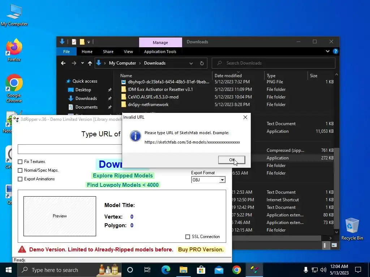The image size is (370, 277).
Task: Select the dnSpy-netframework folder
Action: tap(148, 105)
